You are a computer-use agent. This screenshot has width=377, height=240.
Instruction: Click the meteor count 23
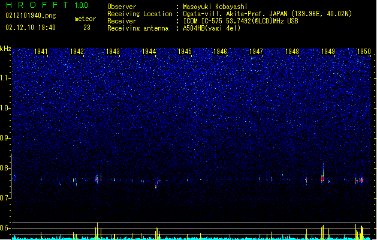click(87, 28)
